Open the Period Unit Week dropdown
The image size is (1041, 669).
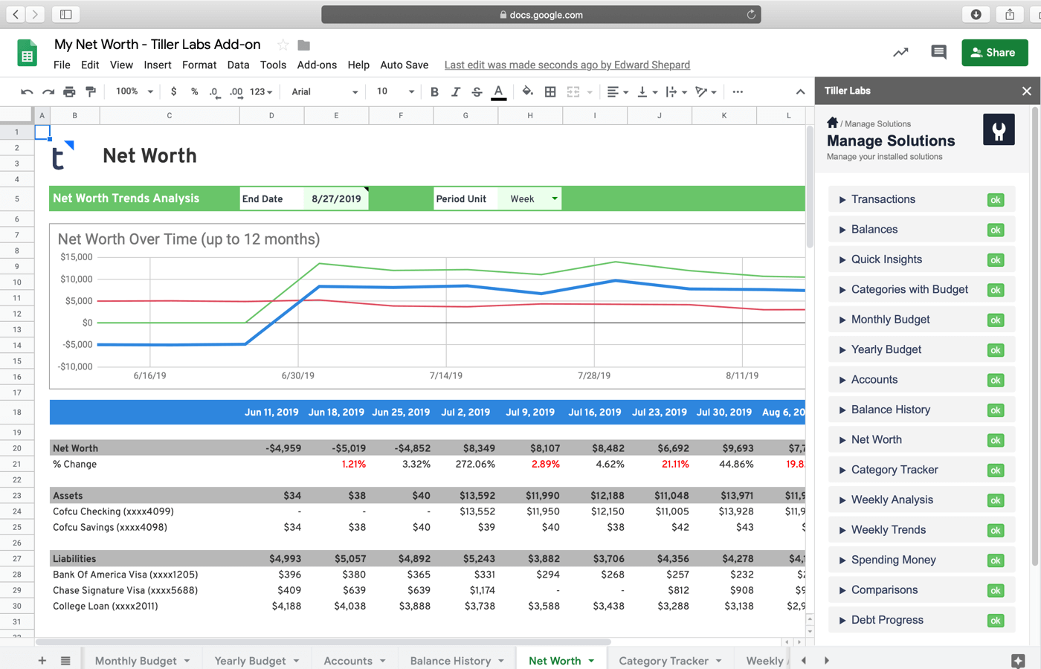click(529, 198)
